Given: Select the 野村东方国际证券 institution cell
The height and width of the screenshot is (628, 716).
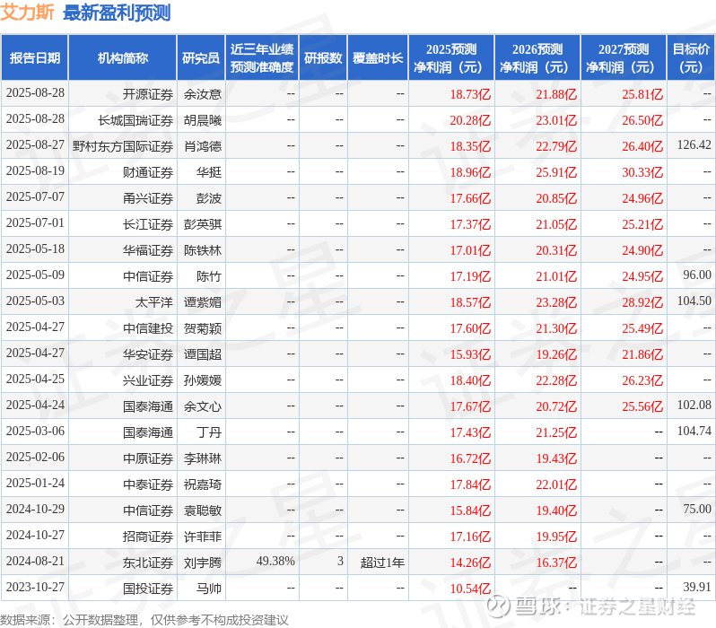Looking at the screenshot, I should (123, 146).
